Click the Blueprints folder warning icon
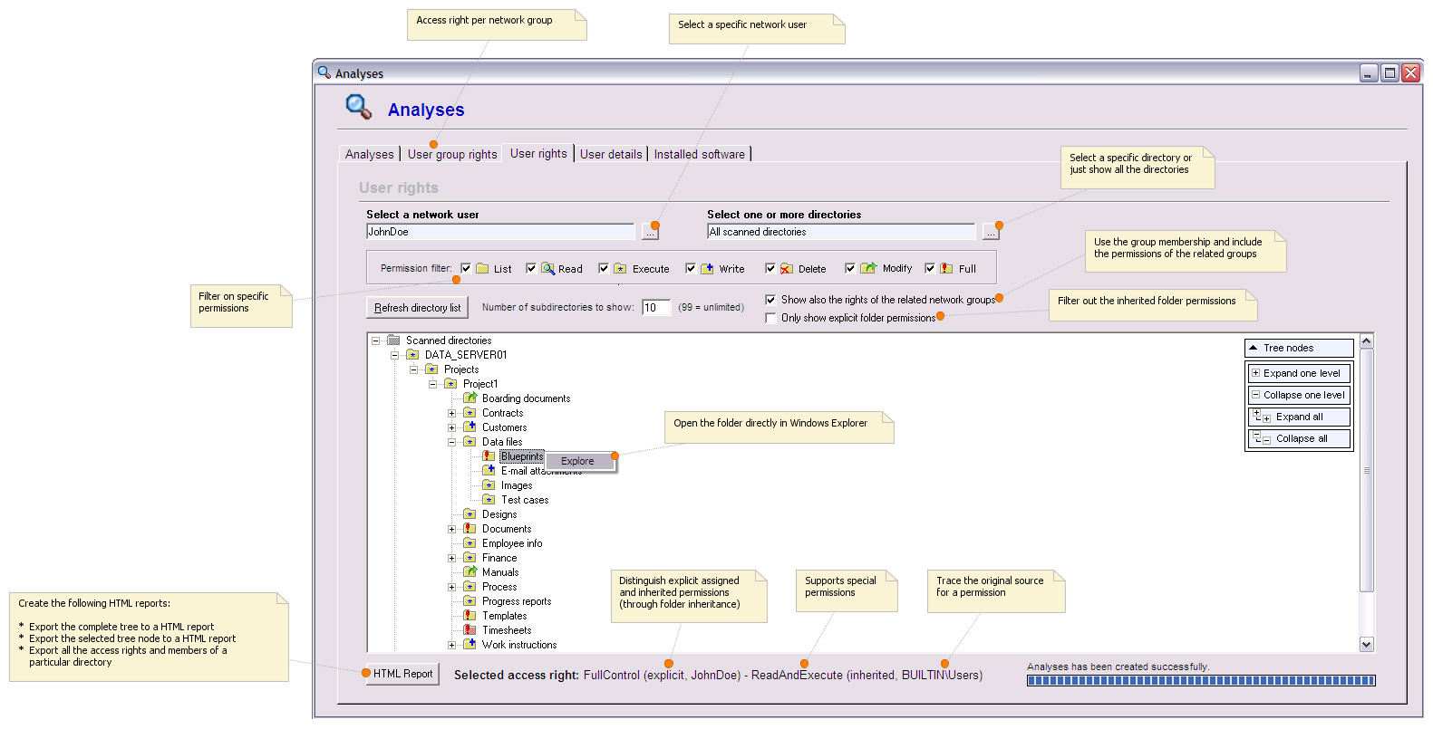This screenshot has height=729, width=1433. point(489,456)
